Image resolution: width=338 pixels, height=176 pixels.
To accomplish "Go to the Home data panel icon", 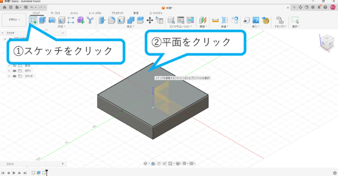I will point(4,7).
